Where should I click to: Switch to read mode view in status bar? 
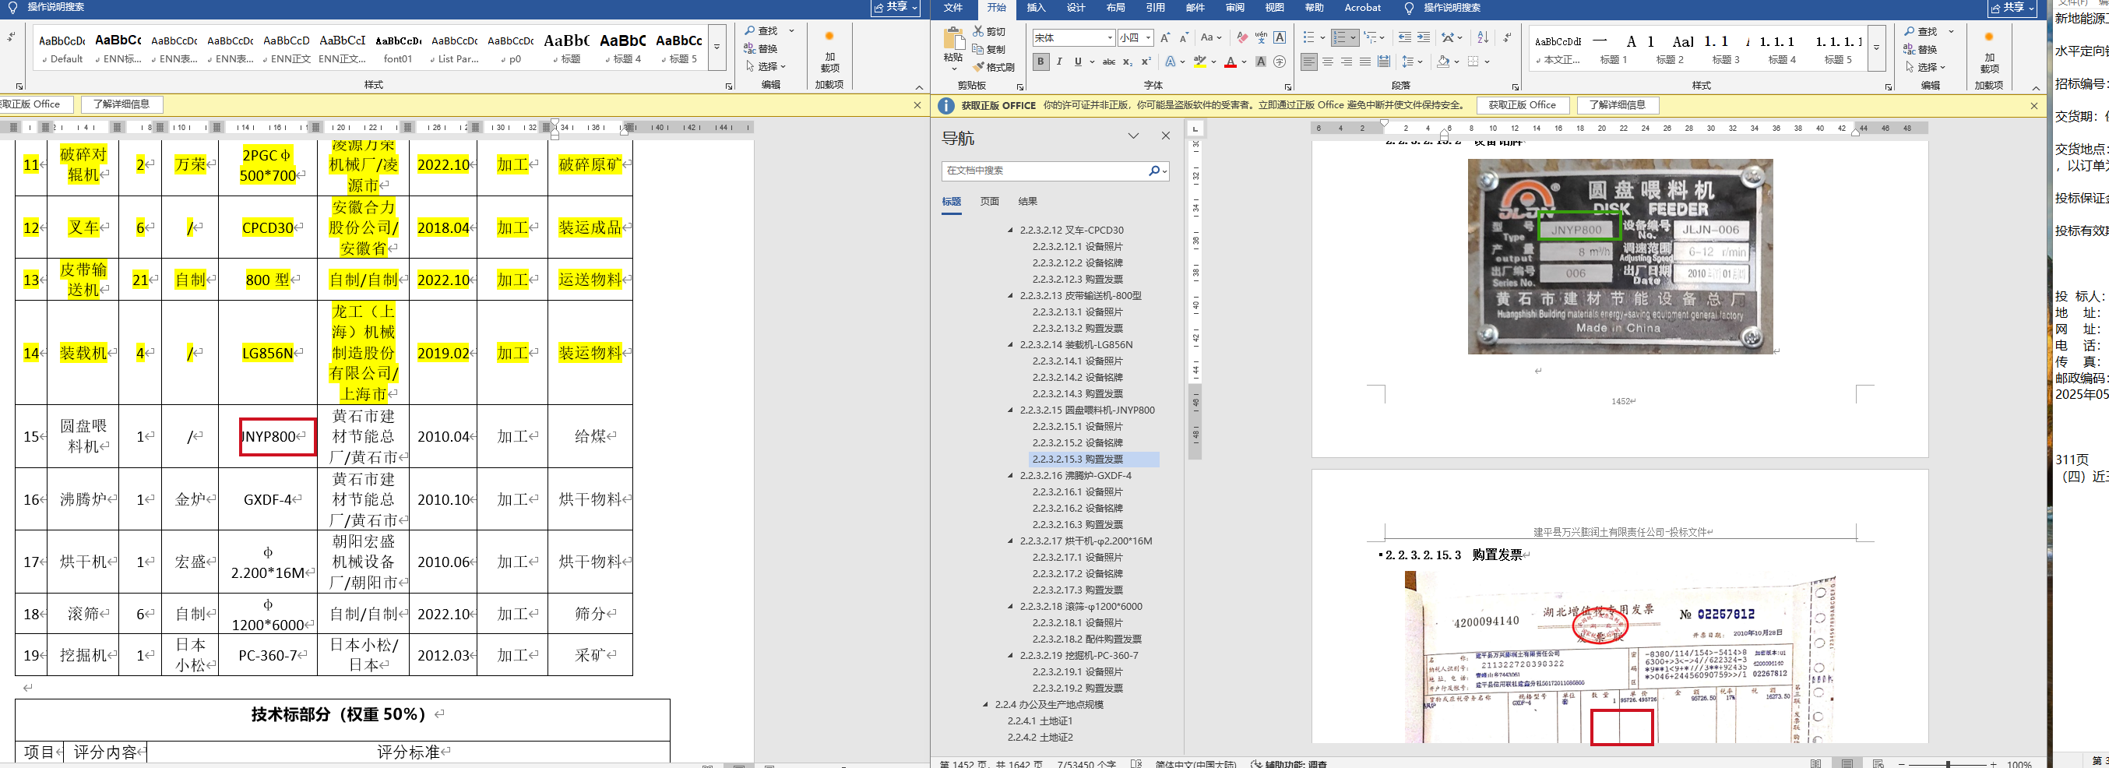tap(1816, 763)
